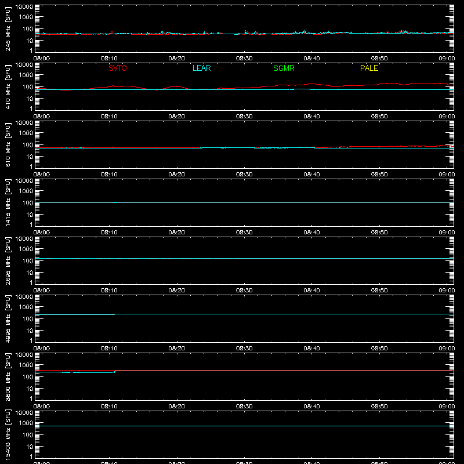Click the 100 y-axis value on 610 MHz plot
Viewport: 464px width, 464px height.
pos(28,144)
